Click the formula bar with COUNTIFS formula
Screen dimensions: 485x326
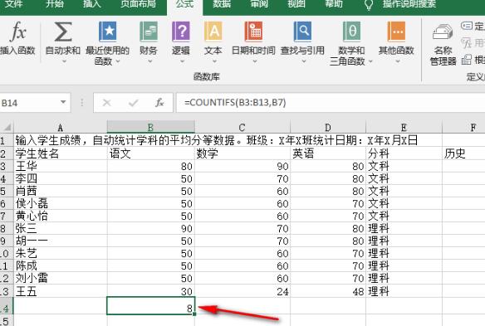coord(331,103)
